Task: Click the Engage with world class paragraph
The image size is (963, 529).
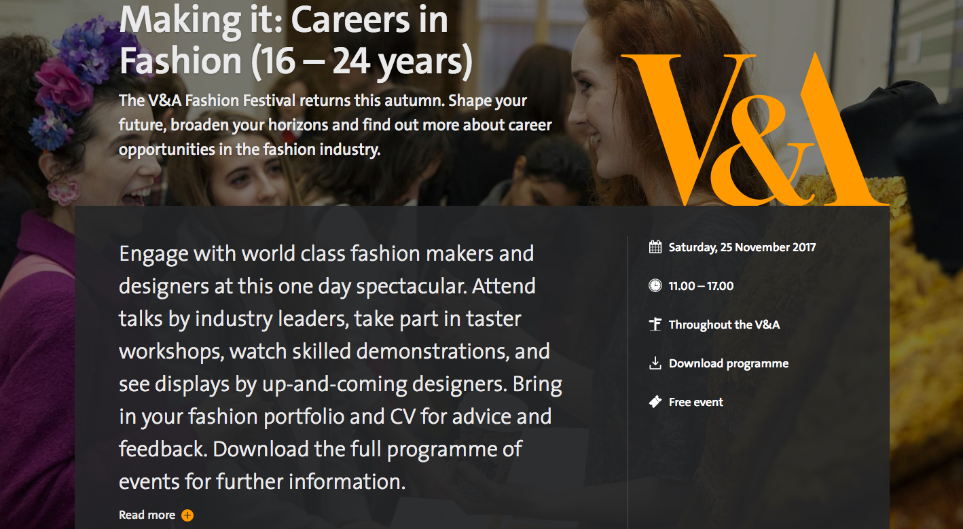Action: click(340, 367)
